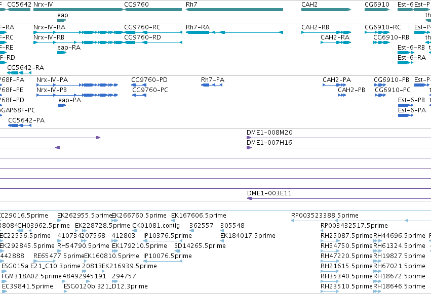Click transcript CAH2-RA
The width and height of the screenshot is (431, 294).
[x=336, y=43]
